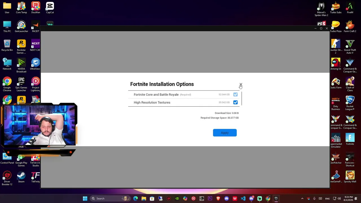Close the Epic Games Launcher window

pos(327,28)
